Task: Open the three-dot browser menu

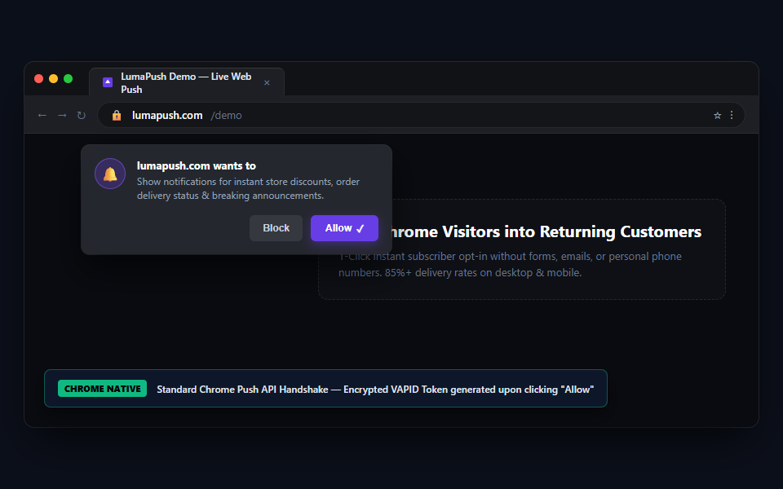Action: pyautogui.click(x=732, y=115)
